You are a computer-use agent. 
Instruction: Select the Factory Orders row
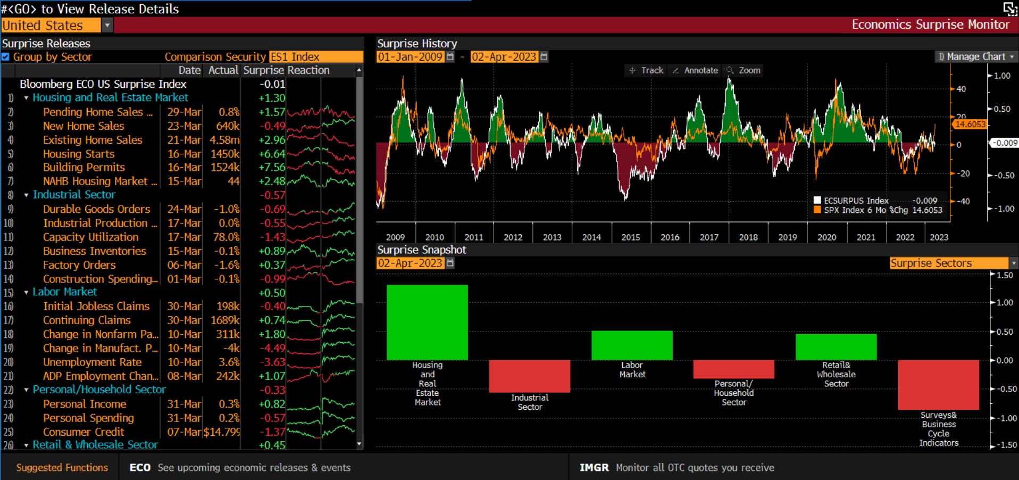tap(178, 265)
